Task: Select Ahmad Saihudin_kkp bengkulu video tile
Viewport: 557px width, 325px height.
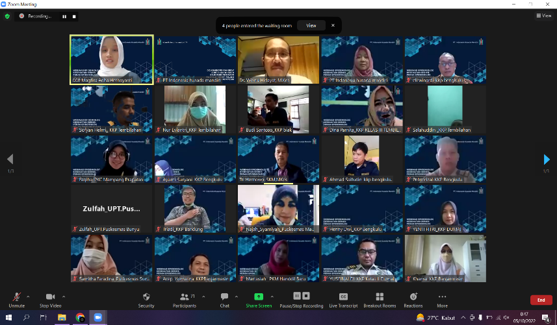Action: point(361,159)
